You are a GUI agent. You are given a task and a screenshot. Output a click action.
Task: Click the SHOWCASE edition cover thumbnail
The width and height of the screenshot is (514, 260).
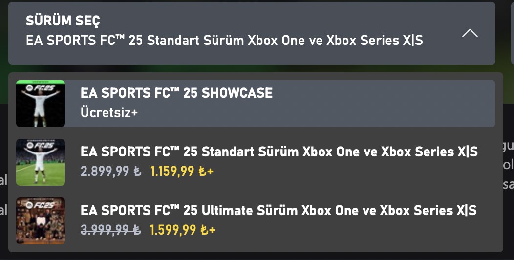point(41,104)
